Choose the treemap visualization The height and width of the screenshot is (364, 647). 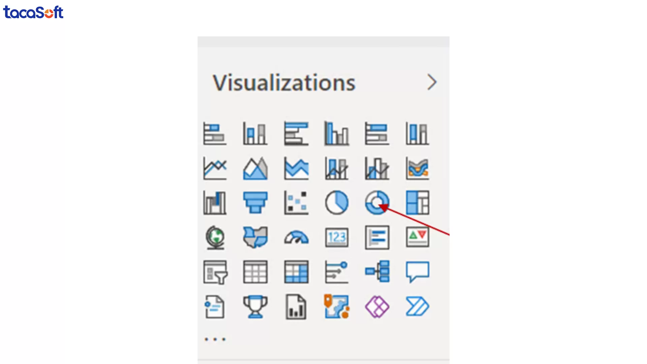tap(418, 203)
